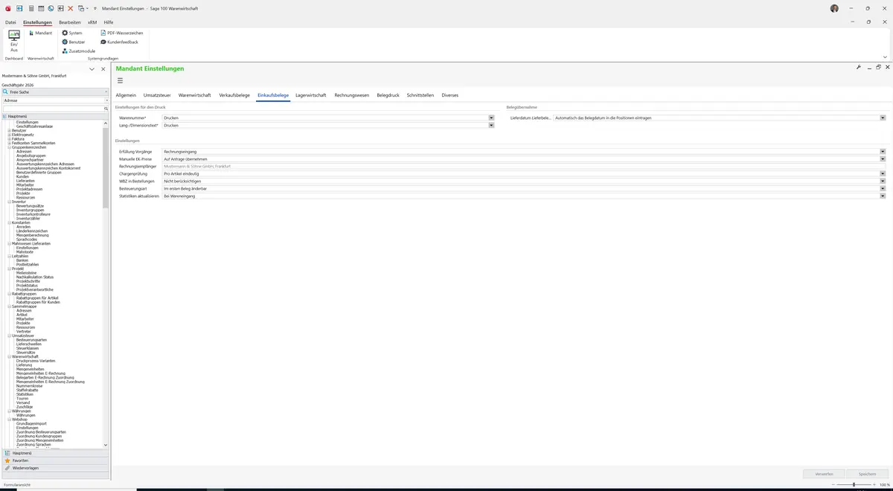The height and width of the screenshot is (491, 893).
Task: Click the clock icon in quick access toolbar
Action: point(51,8)
